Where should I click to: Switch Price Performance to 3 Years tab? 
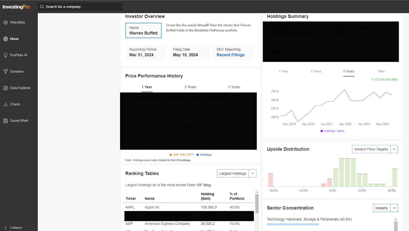point(190,87)
